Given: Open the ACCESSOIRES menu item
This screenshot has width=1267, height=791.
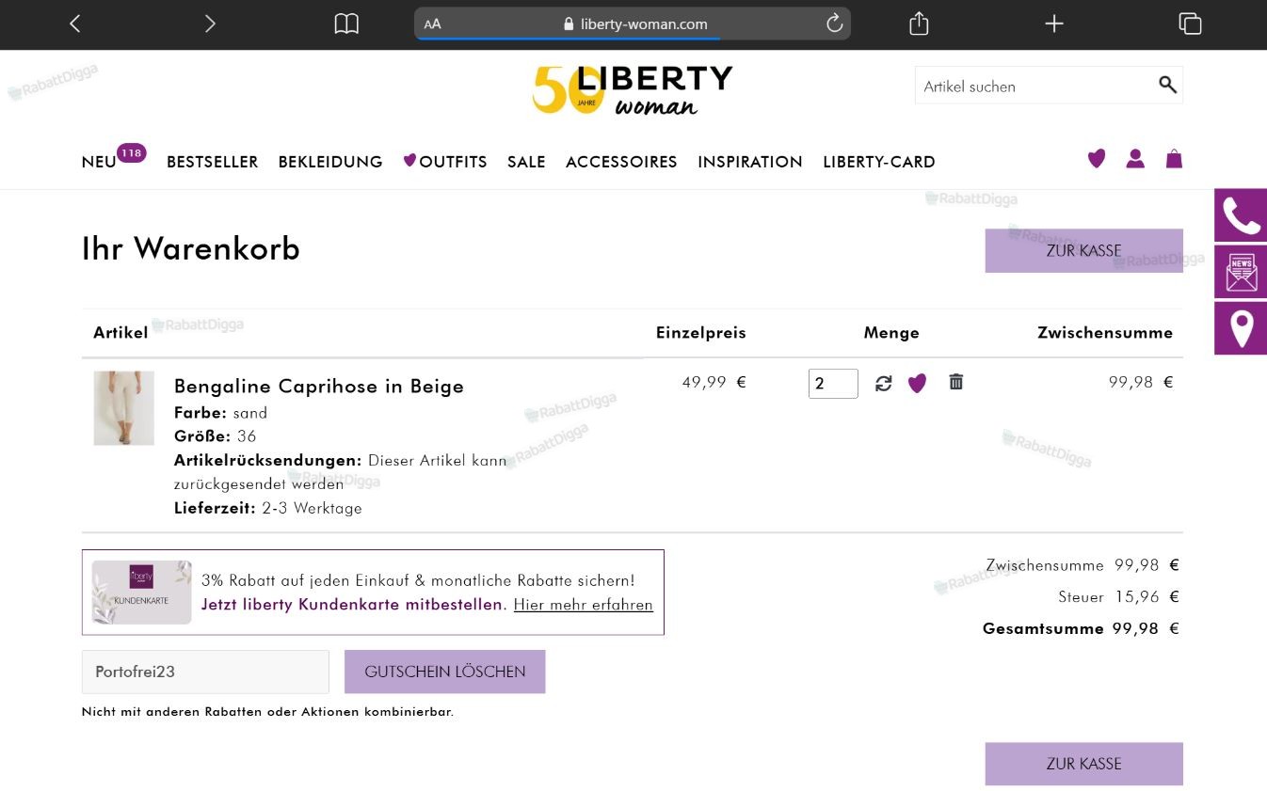Looking at the screenshot, I should tap(621, 162).
